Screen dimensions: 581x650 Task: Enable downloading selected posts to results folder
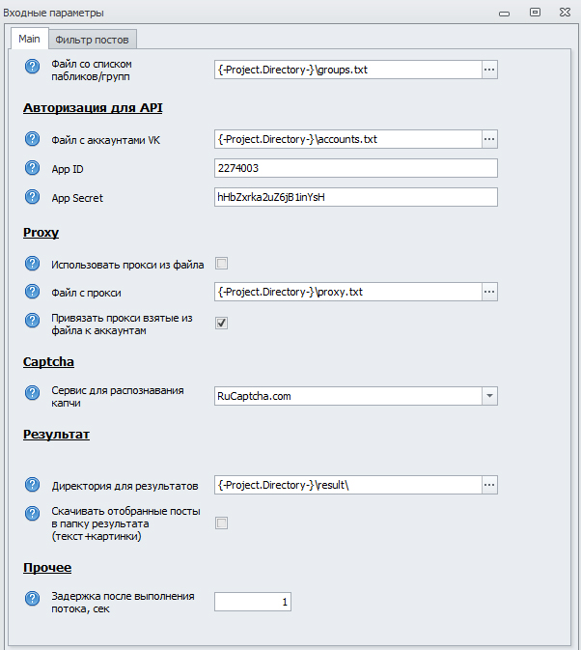click(221, 523)
